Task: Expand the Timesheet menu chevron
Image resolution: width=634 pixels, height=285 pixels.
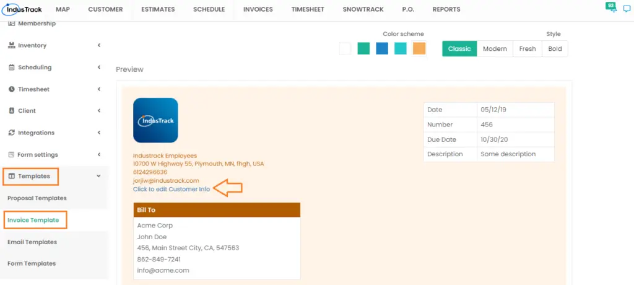Action: tap(98, 89)
